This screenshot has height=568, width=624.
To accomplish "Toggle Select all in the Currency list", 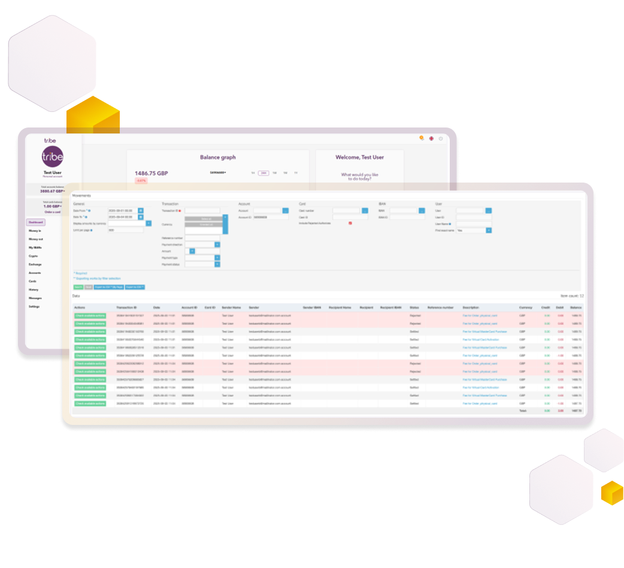I will coord(204,219).
